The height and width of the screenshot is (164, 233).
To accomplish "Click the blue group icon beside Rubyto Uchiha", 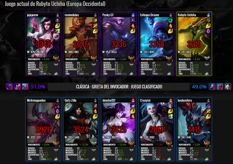I will click(x=208, y=15).
